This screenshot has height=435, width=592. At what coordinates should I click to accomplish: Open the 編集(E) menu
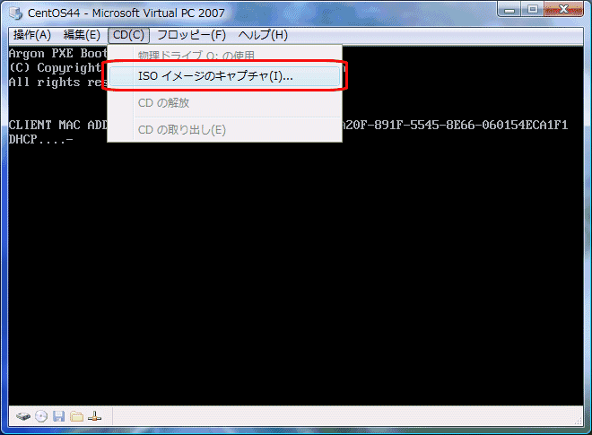coord(82,35)
